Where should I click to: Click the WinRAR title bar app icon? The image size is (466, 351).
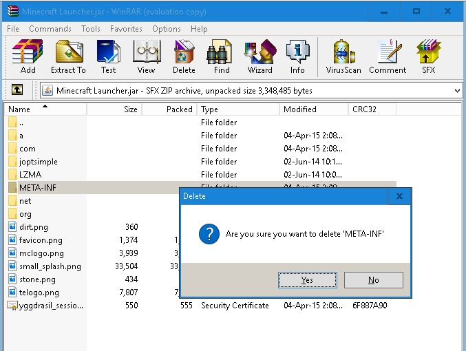click(13, 11)
